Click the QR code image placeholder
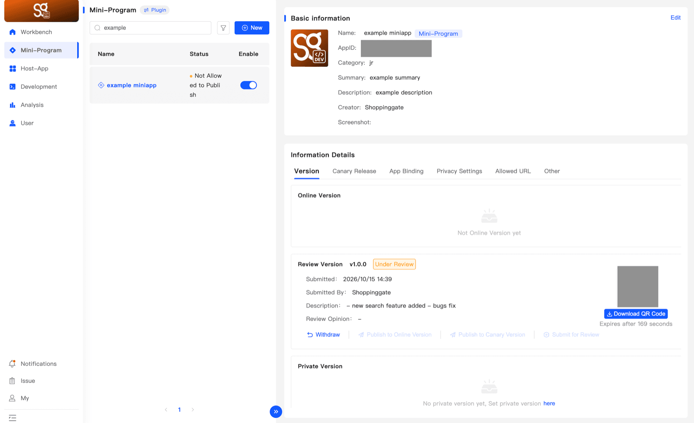Image resolution: width=694 pixels, height=423 pixels. pos(638,286)
